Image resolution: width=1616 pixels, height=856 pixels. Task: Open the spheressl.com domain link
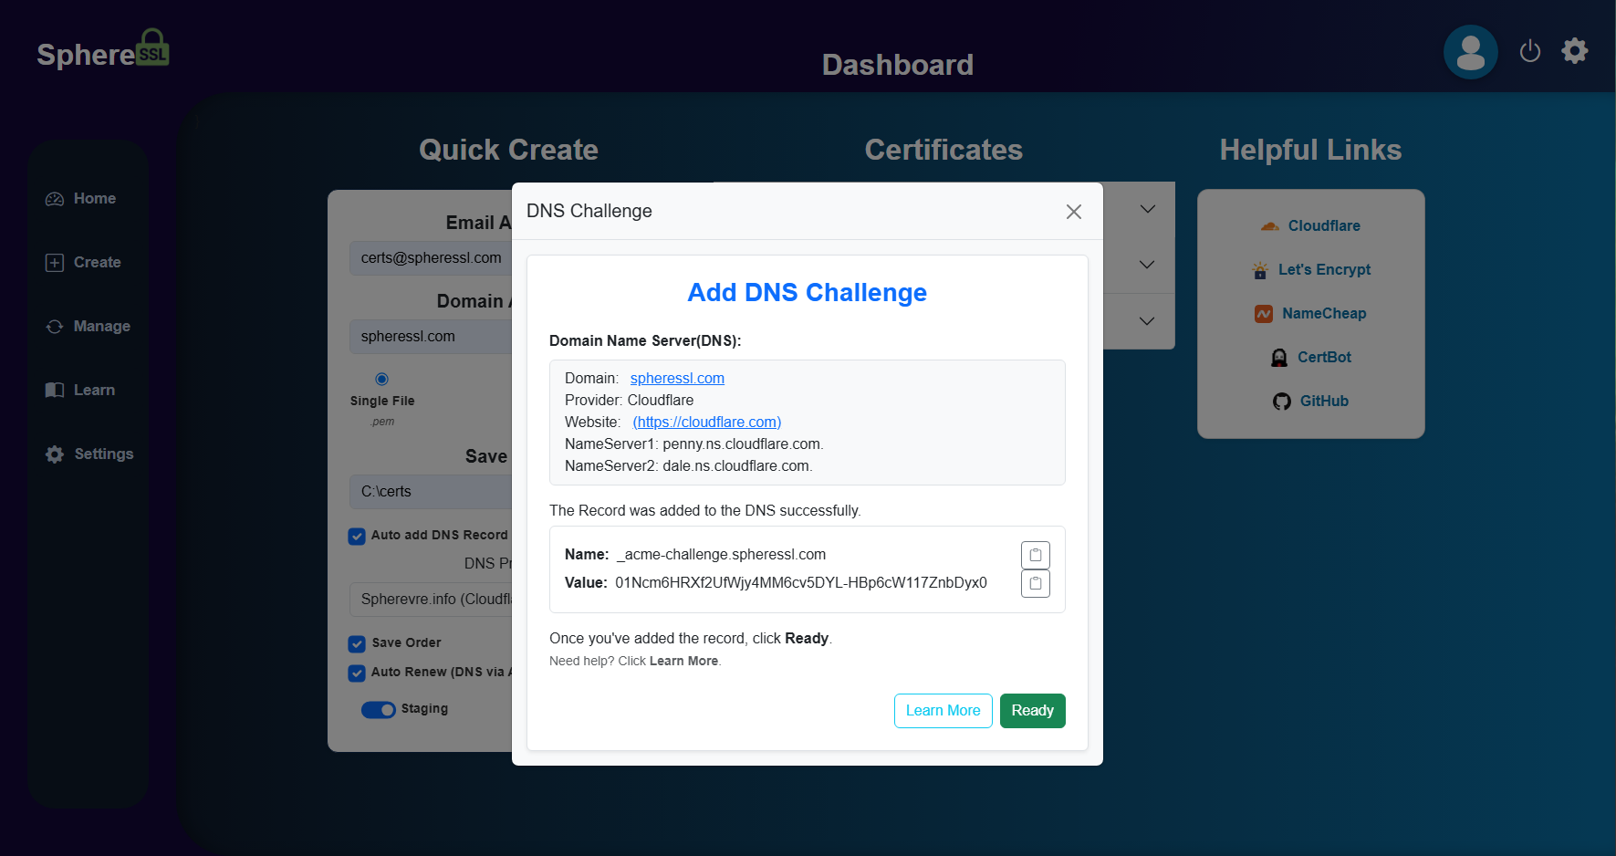point(676,378)
